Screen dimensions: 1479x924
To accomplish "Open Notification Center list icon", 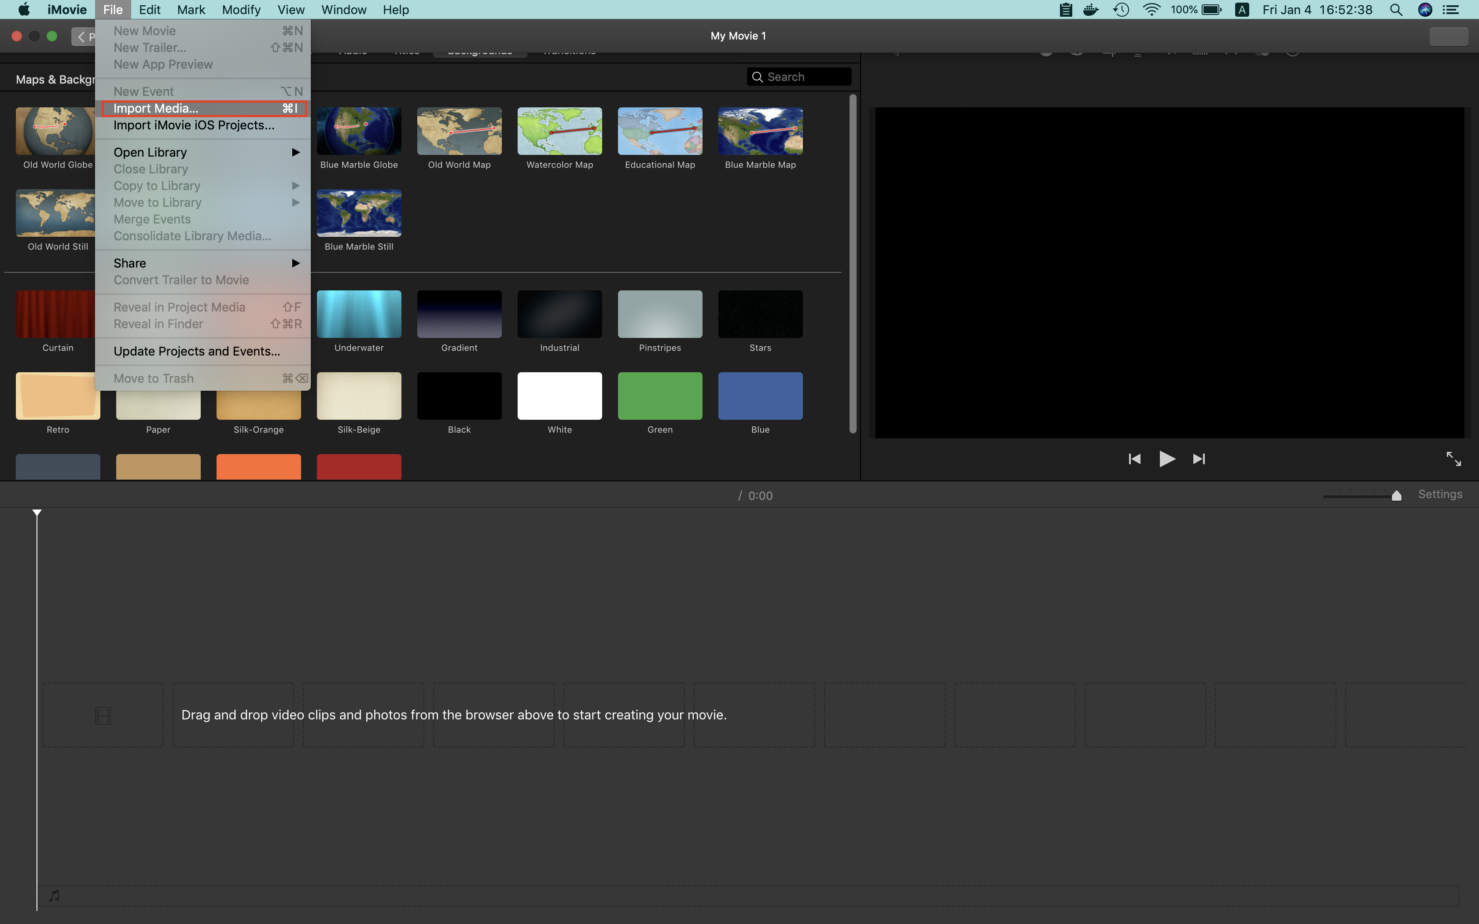I will click(x=1451, y=10).
